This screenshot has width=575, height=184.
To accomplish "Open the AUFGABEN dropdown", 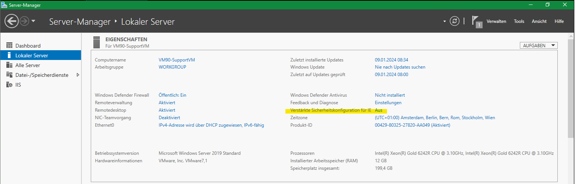I will (539, 45).
